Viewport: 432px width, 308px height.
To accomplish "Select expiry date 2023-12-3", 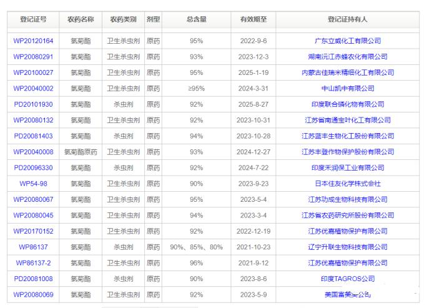I will pos(253,57).
